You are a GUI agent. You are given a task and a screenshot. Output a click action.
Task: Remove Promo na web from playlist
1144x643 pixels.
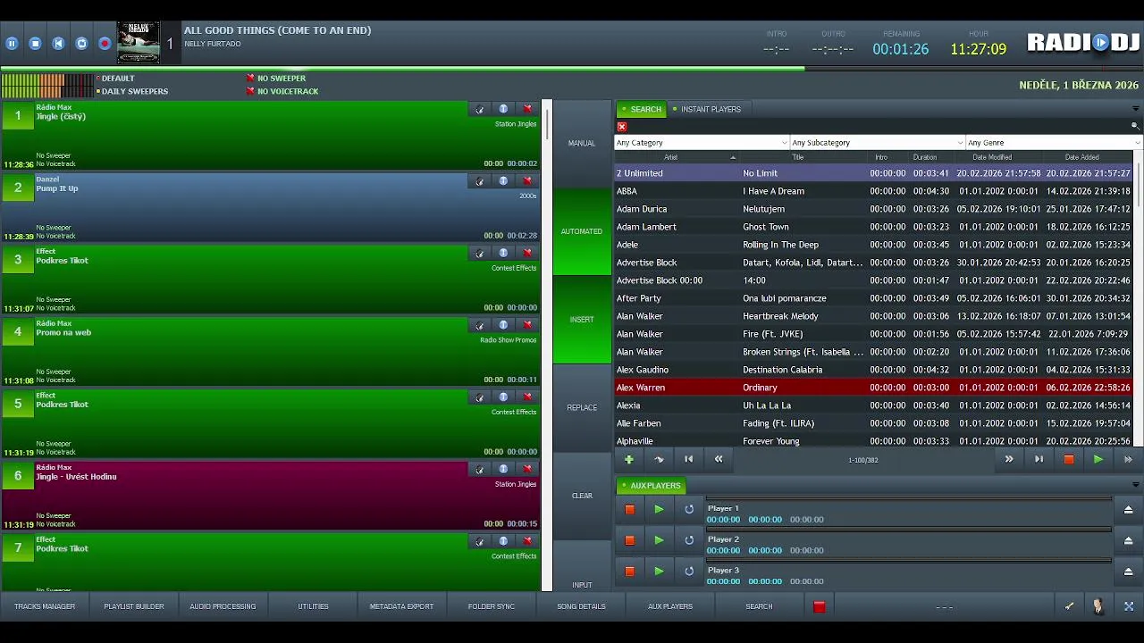click(x=527, y=325)
